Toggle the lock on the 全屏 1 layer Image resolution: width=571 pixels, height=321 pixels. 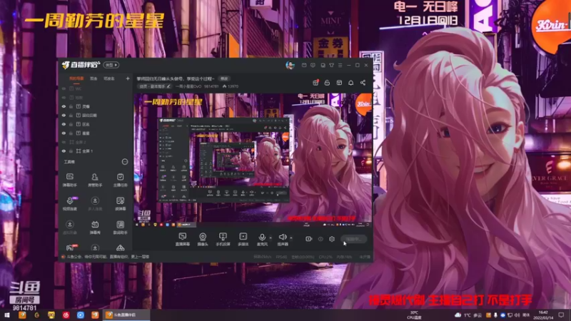(x=71, y=151)
